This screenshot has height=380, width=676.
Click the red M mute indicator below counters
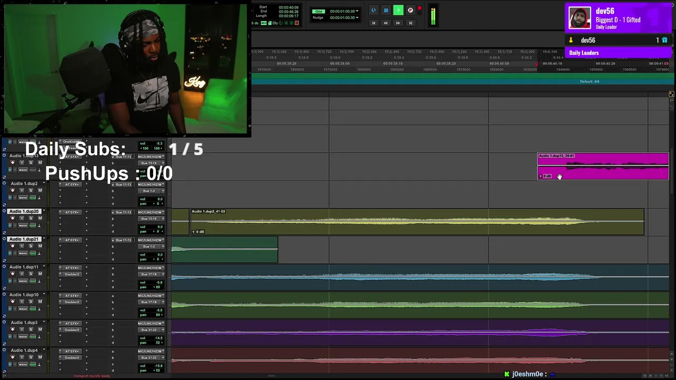(x=297, y=23)
